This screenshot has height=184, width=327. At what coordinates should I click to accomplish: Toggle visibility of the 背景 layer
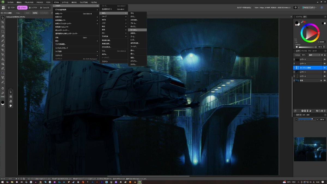coord(325,80)
